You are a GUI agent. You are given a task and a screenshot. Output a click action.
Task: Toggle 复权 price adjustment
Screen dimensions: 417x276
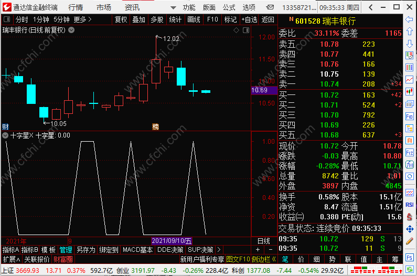tap(121, 19)
